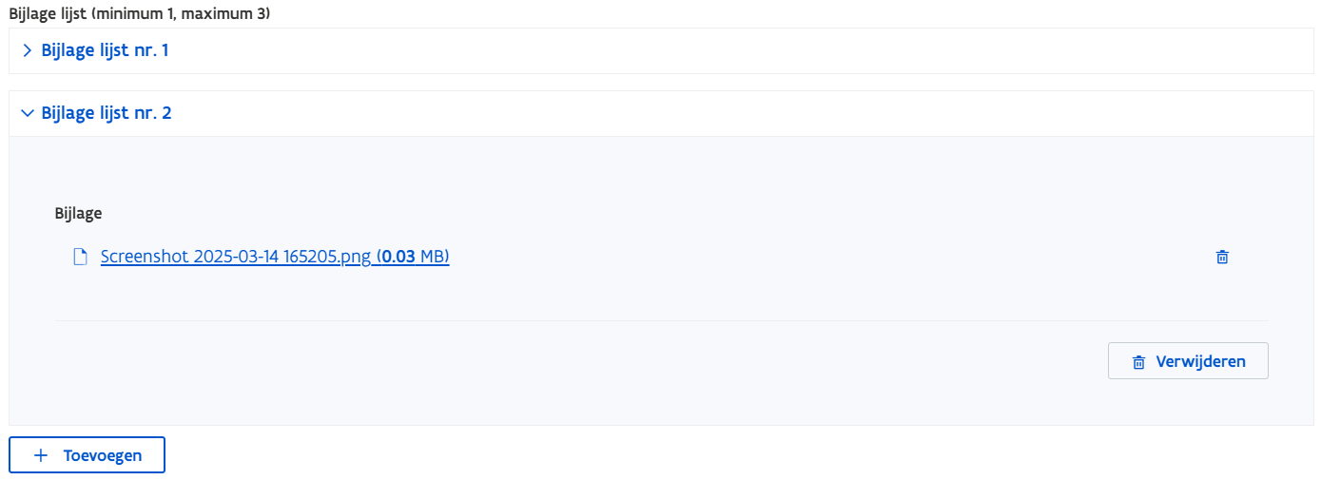
Task: Collapse the chevron beside Bijlage lijst nr. 2
Action: point(27,113)
